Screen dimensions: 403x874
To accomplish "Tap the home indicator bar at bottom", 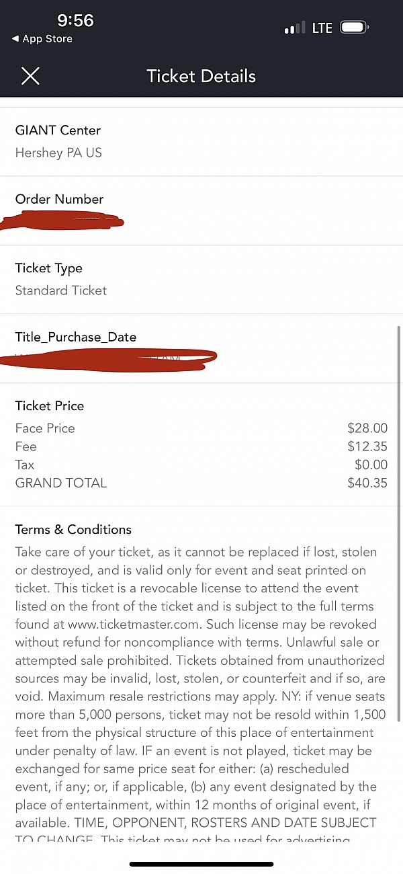I will tap(201, 863).
